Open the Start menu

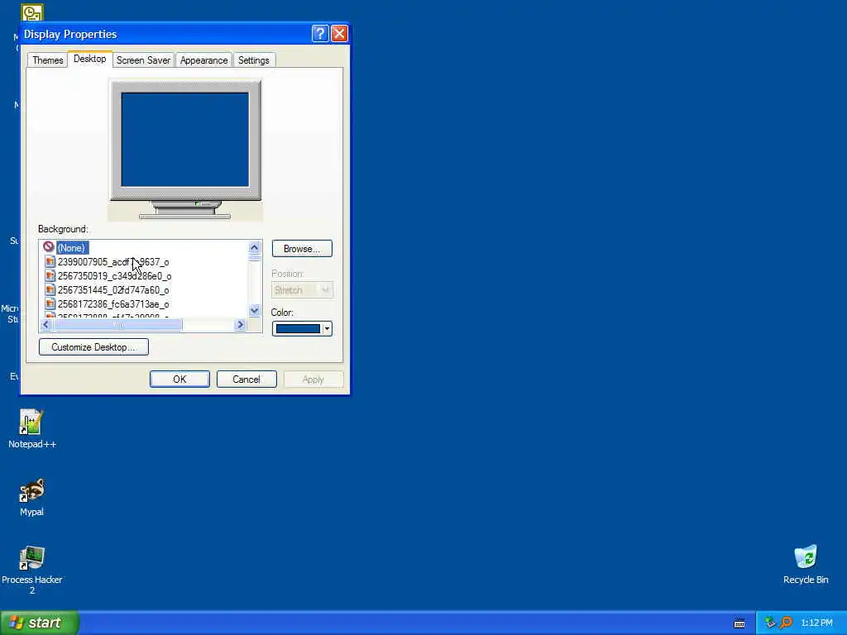tap(40, 623)
